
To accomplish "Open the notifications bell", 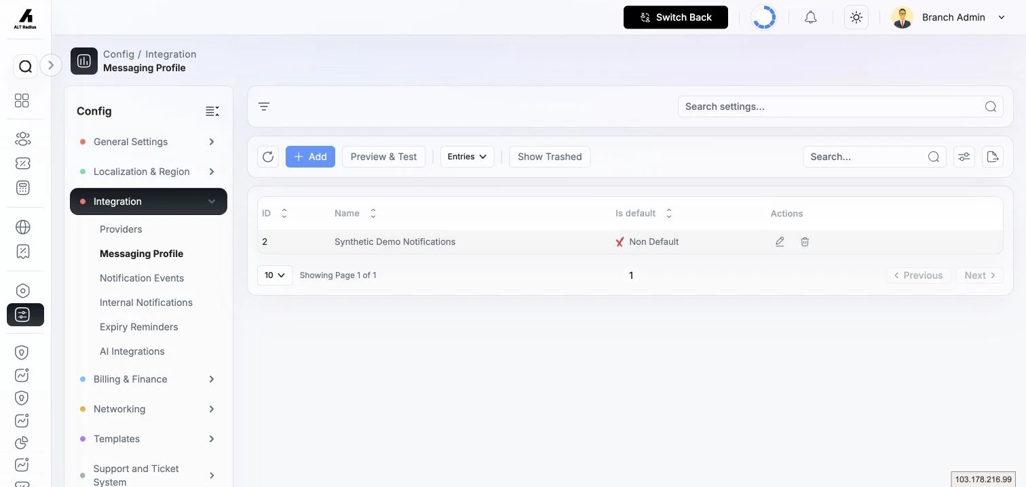I will 810,18.
